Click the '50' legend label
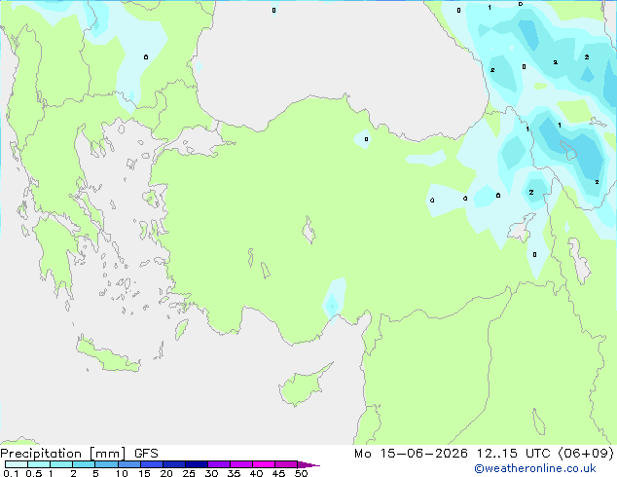617x477 pixels. point(301,473)
